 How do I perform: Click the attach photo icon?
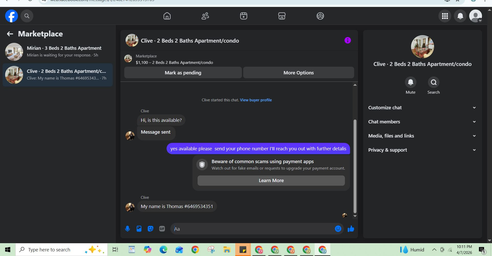coord(139,229)
